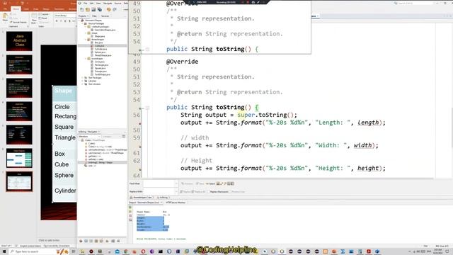This screenshot has height=255, width=453.
Task: Click 'super' keyword on line 56
Action: pyautogui.click(x=246, y=115)
